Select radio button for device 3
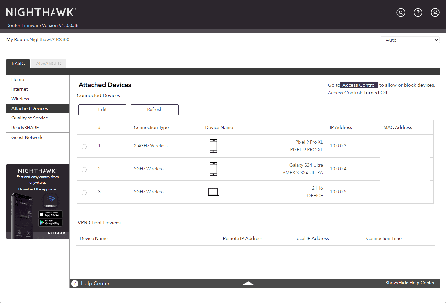This screenshot has height=303, width=446. (84, 193)
